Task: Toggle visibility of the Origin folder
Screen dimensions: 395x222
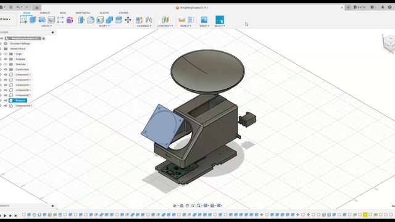Action: click(6, 54)
